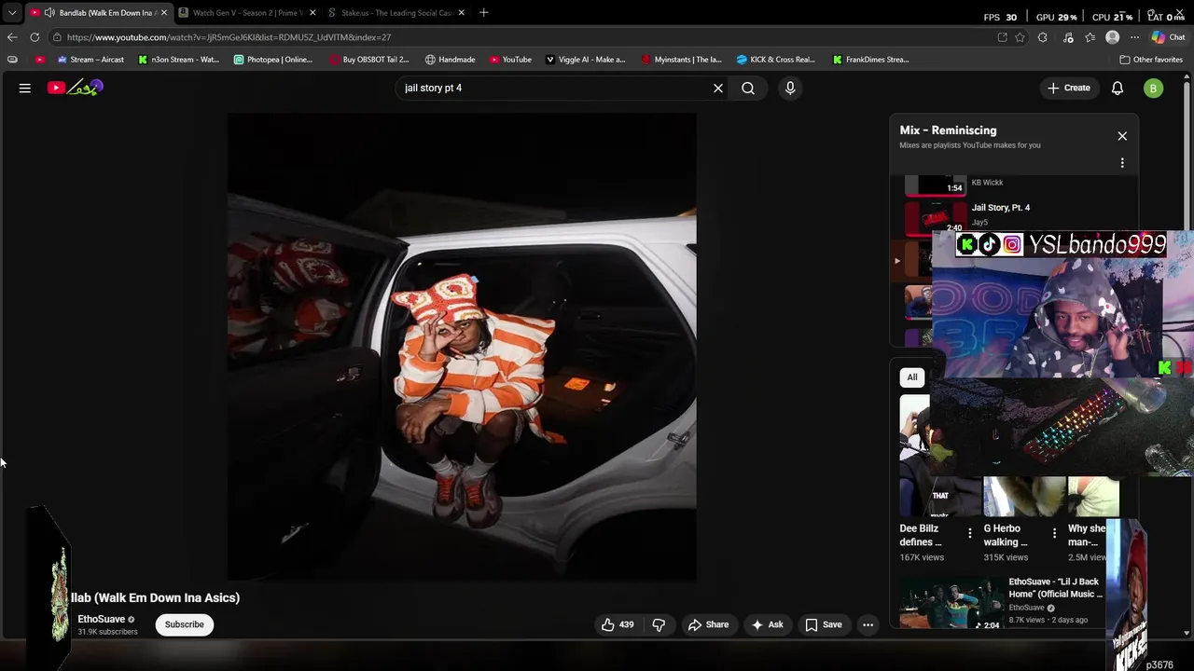
Task: Open the Photopea bookmark
Action: tap(273, 60)
